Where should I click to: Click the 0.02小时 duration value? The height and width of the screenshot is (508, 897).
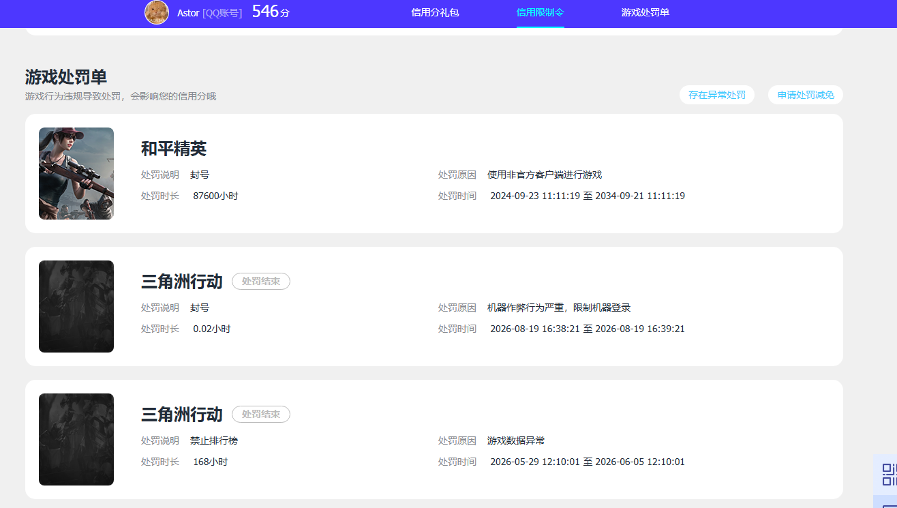pyautogui.click(x=212, y=329)
